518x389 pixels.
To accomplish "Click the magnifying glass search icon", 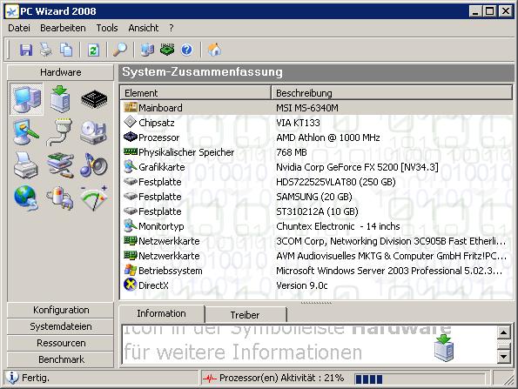I will (119, 50).
